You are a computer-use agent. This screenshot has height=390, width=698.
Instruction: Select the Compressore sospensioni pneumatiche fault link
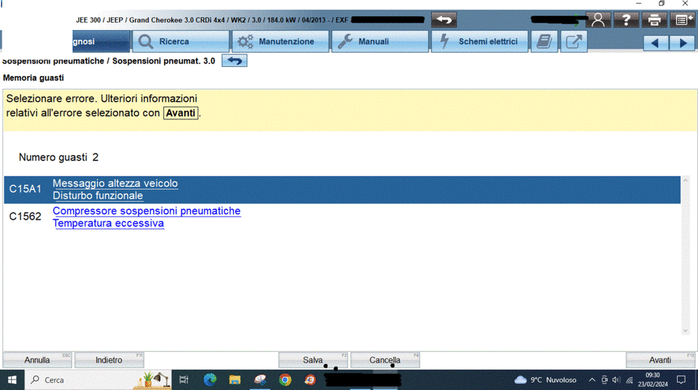pyautogui.click(x=147, y=211)
